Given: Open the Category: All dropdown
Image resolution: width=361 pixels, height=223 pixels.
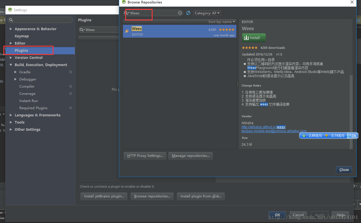Looking at the screenshot, I should [x=207, y=13].
